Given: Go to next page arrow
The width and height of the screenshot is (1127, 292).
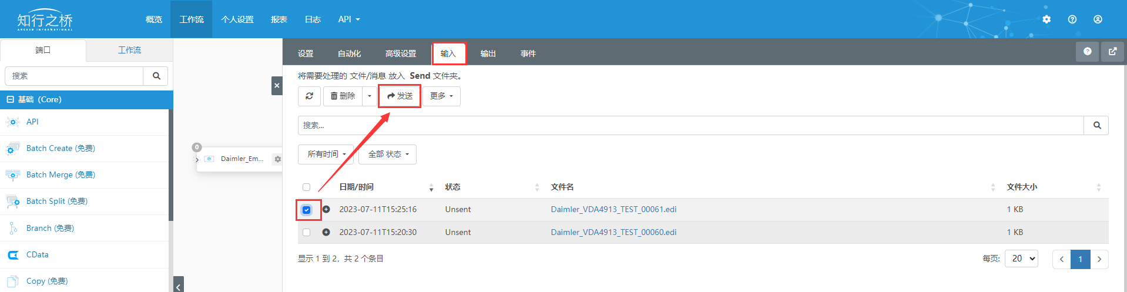Looking at the screenshot, I should [1099, 259].
